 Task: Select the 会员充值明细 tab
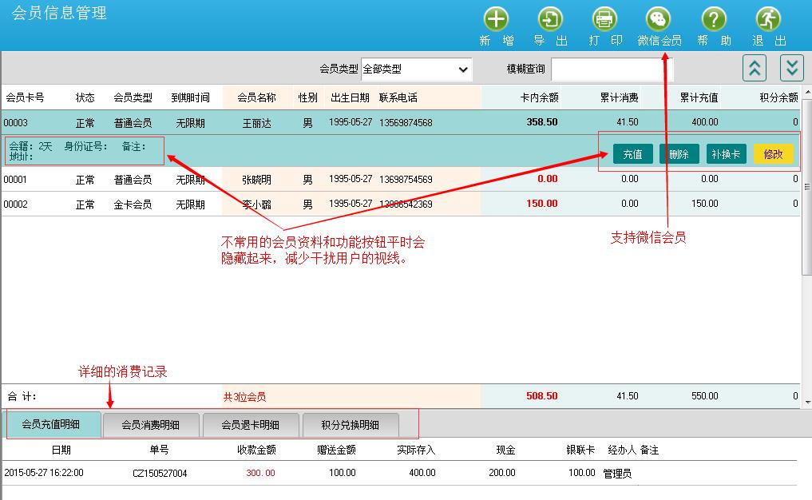tap(53, 425)
